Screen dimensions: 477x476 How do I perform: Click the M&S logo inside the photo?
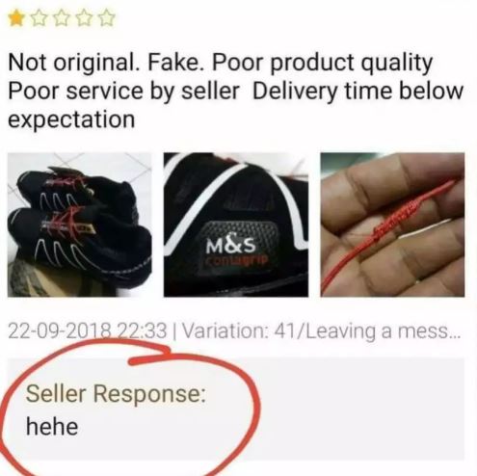(231, 246)
